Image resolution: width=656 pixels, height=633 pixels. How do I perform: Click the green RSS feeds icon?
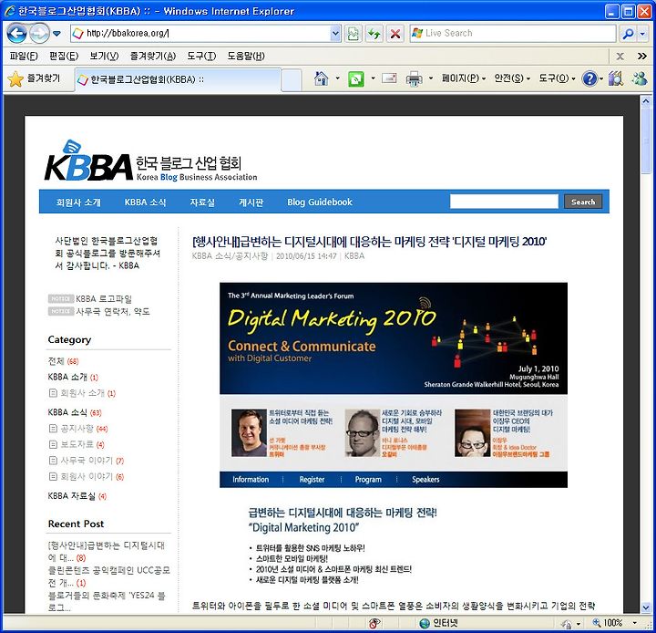[356, 78]
